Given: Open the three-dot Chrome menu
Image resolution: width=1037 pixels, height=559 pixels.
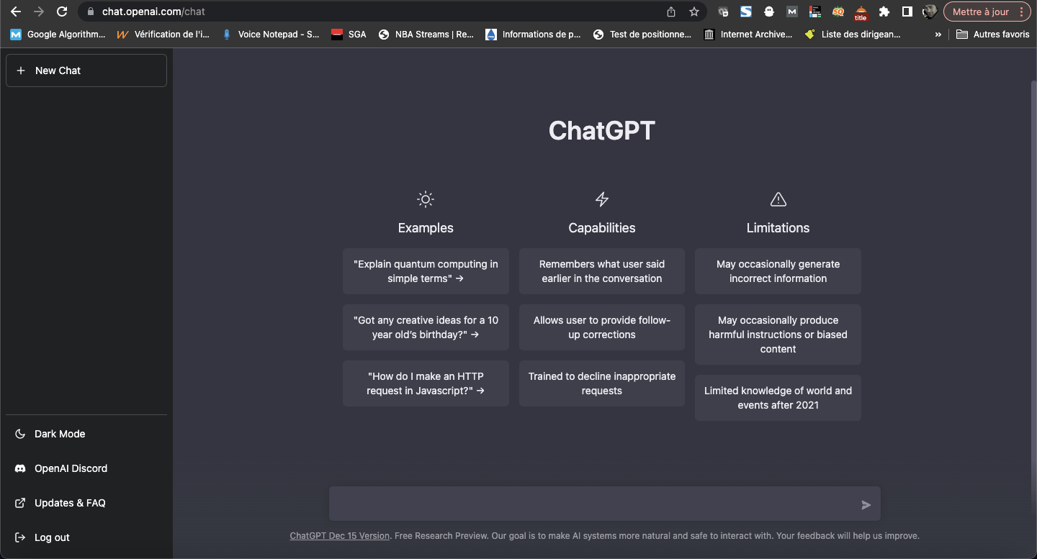Looking at the screenshot, I should pos(1022,12).
